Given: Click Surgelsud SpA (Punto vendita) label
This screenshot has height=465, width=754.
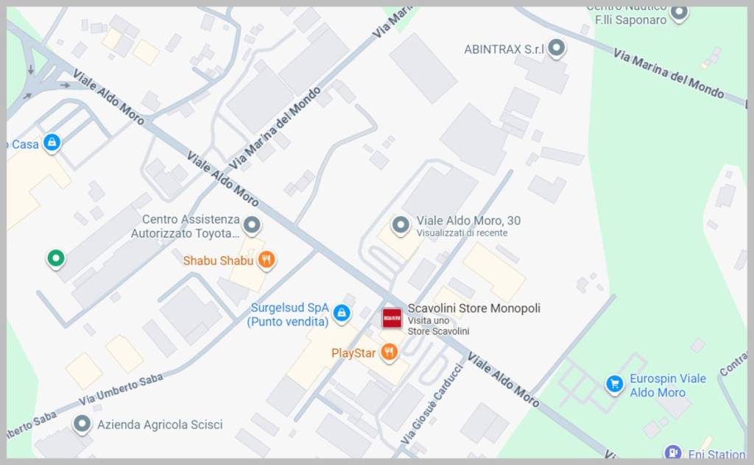Looking at the screenshot, I should coord(288,315).
